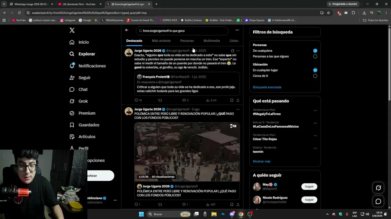Select "En cualquier lugar" location filter

315,70
